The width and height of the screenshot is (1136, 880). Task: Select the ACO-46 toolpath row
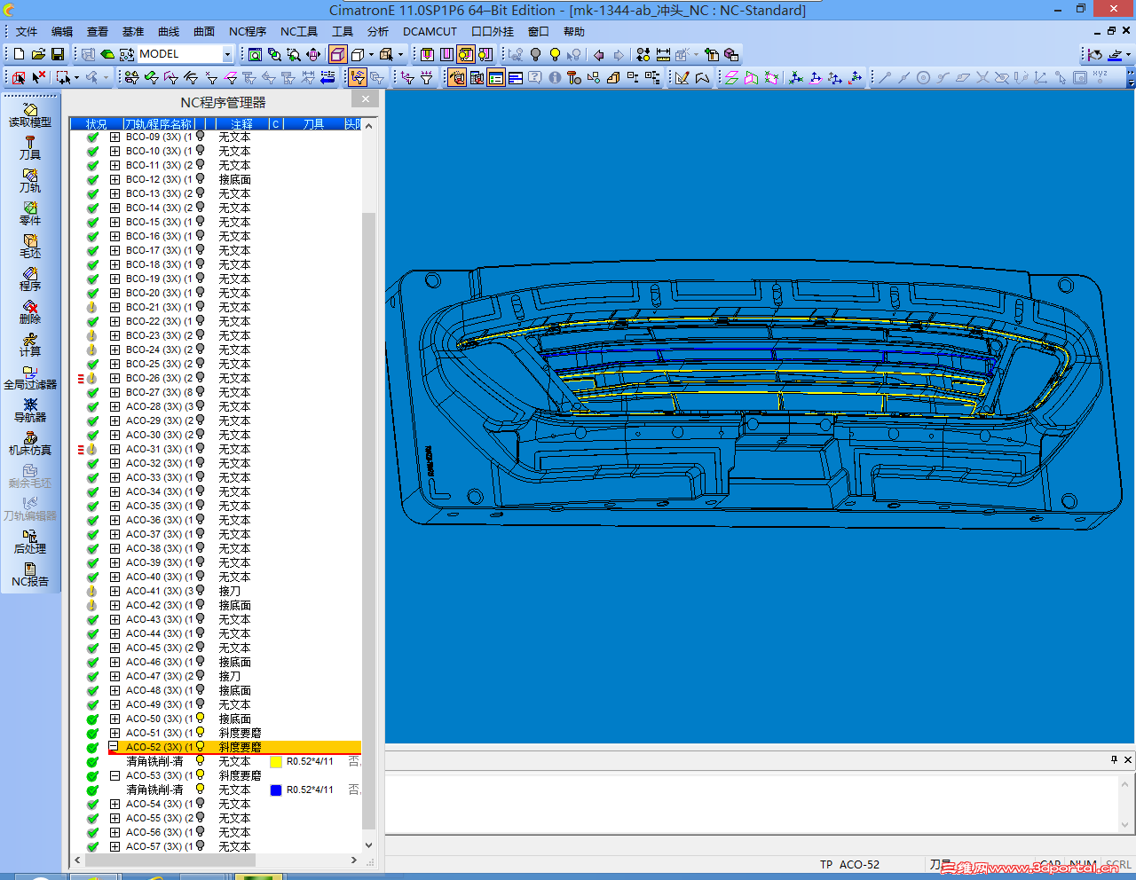tap(216, 662)
